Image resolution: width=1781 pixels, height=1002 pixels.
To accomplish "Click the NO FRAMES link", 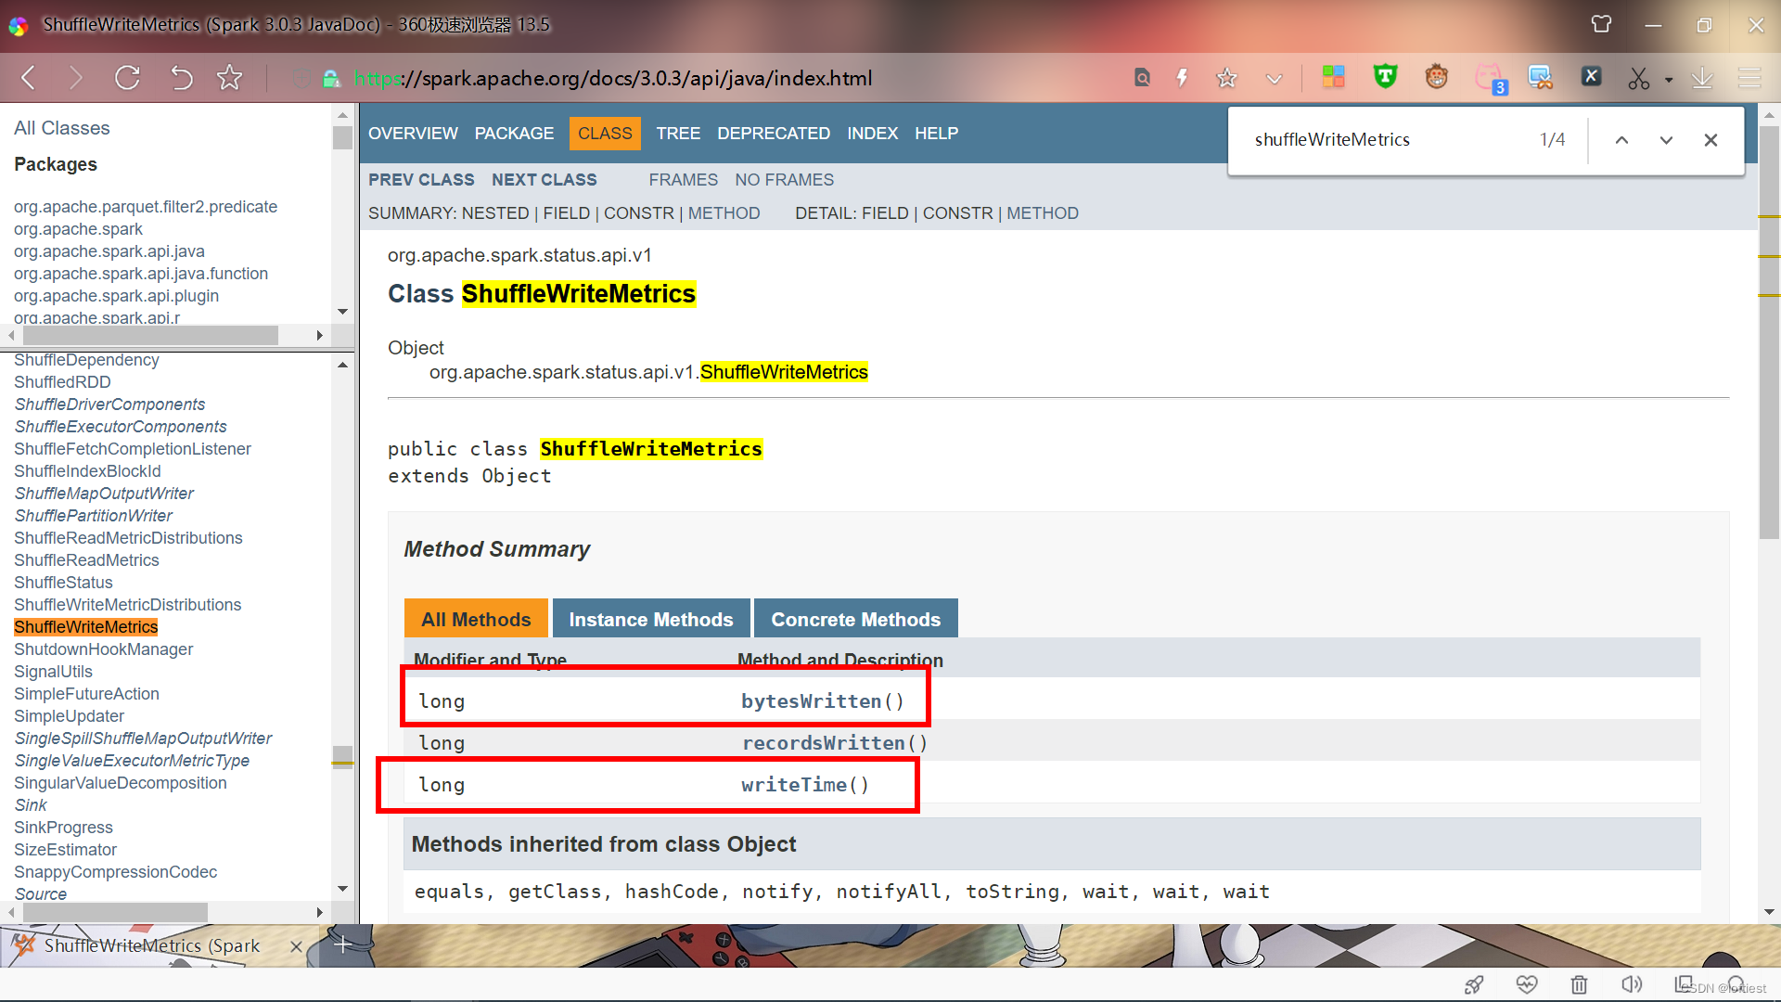I will tap(784, 180).
